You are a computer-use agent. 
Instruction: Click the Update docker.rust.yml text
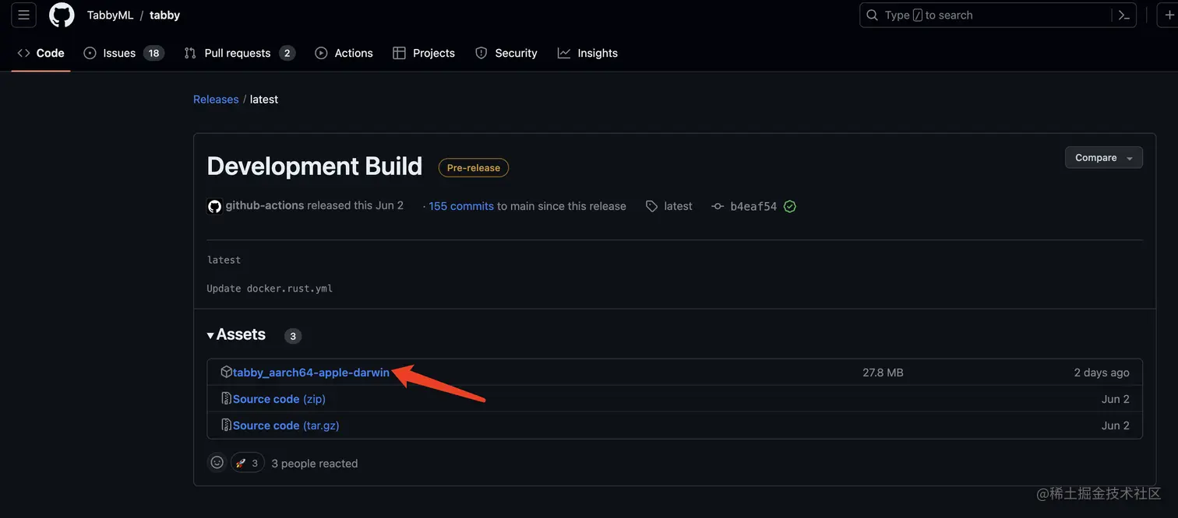270,289
